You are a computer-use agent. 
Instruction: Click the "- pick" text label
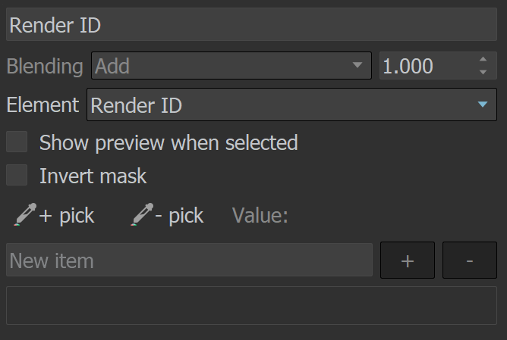179,215
